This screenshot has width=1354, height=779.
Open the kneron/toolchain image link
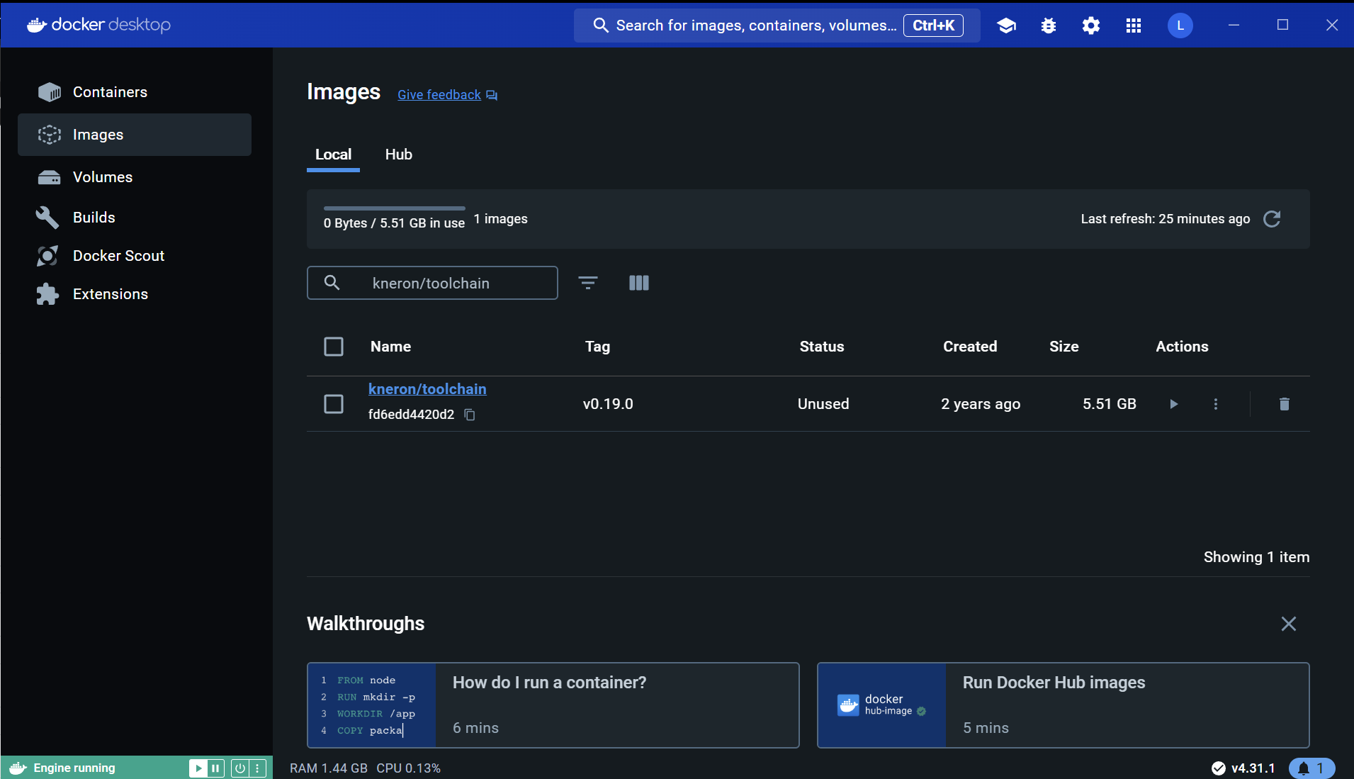tap(427, 389)
